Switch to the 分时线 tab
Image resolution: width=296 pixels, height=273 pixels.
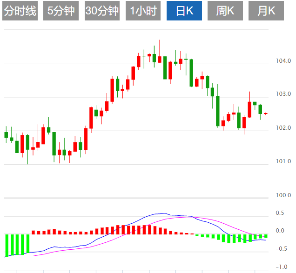pyautogui.click(x=20, y=11)
